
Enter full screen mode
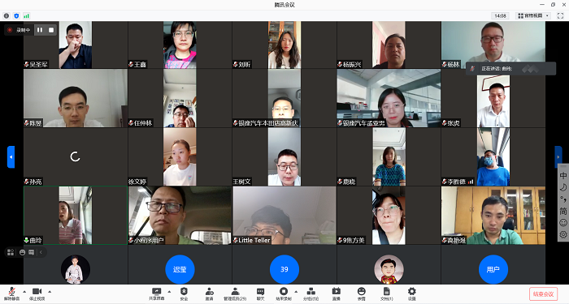(560, 15)
